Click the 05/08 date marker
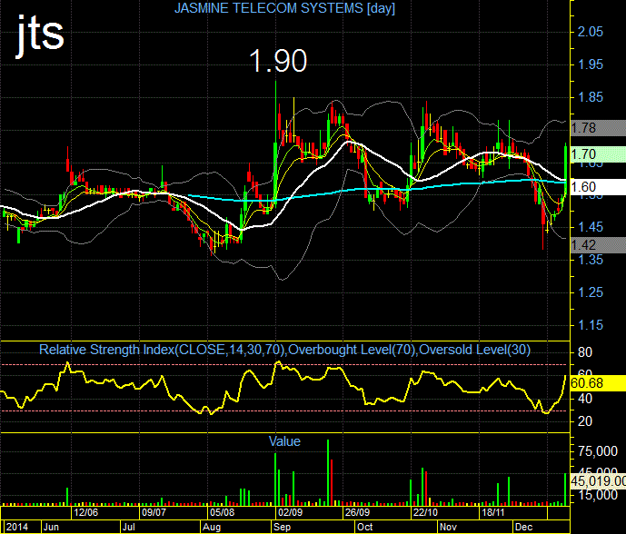 pyautogui.click(x=223, y=512)
